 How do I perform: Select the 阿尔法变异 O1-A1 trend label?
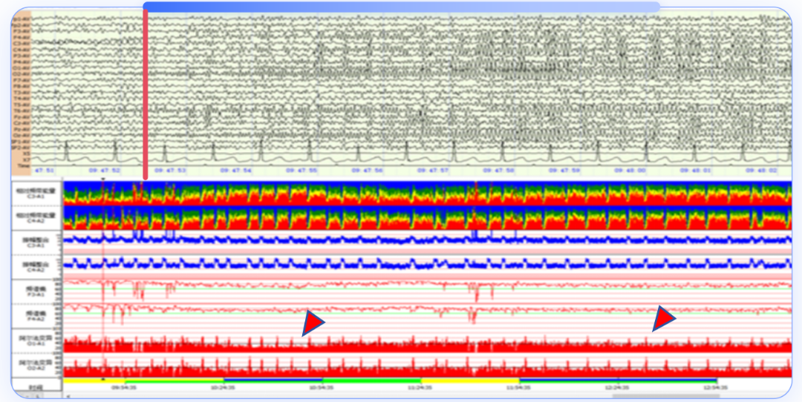point(36,341)
